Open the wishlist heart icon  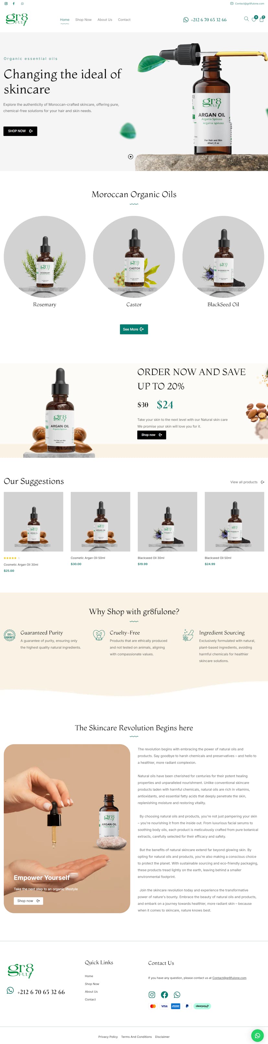click(x=254, y=19)
